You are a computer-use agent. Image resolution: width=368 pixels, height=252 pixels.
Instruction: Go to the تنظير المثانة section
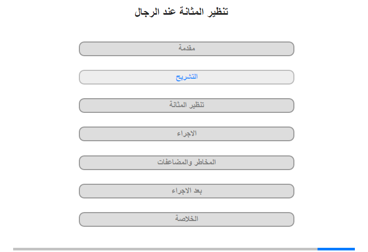click(186, 106)
